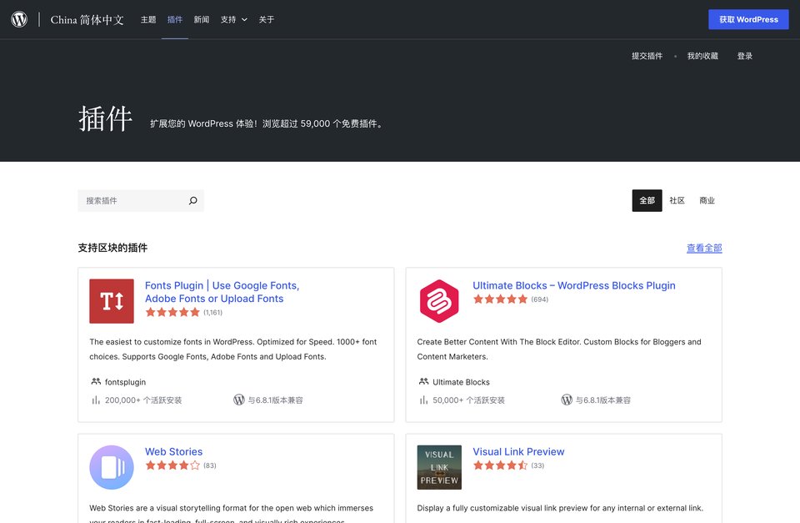Click the 获取 WordPress button
The image size is (800, 523).
[748, 19]
